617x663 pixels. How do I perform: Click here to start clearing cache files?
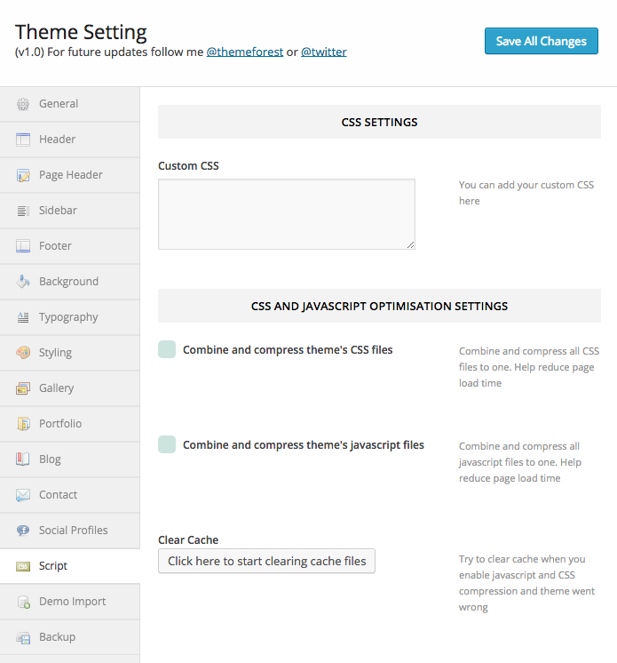(266, 561)
